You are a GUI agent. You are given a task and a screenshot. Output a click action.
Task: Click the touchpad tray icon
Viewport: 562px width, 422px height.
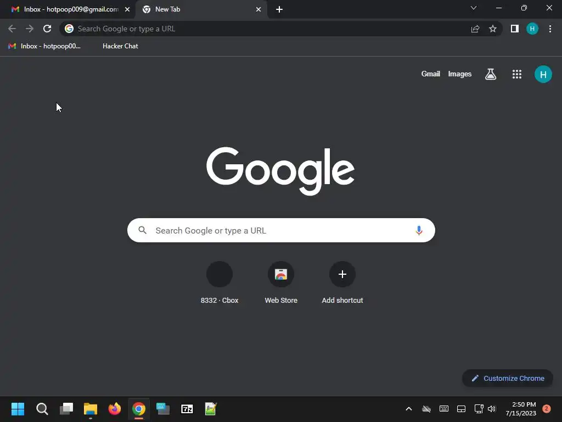[461, 409]
